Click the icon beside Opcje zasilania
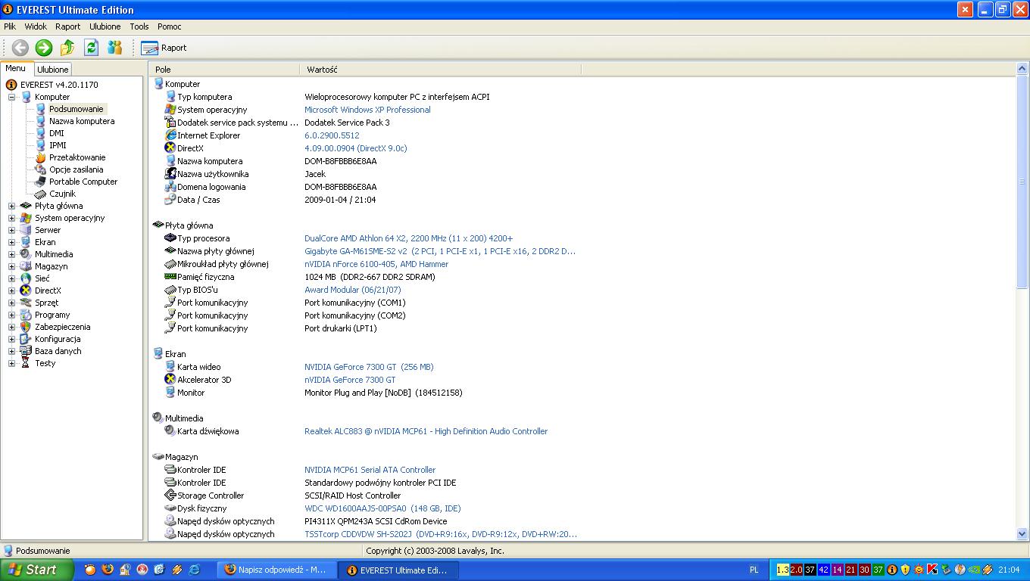Image resolution: width=1030 pixels, height=581 pixels. tap(41, 169)
